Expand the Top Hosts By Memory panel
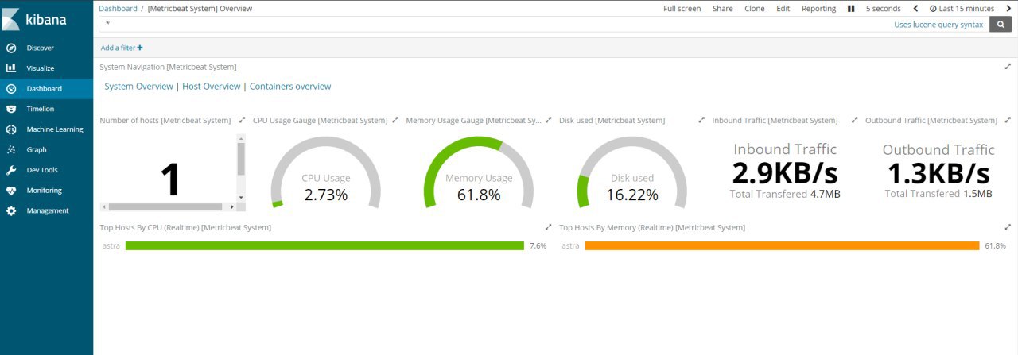This screenshot has height=355, width=1018. click(x=1008, y=227)
